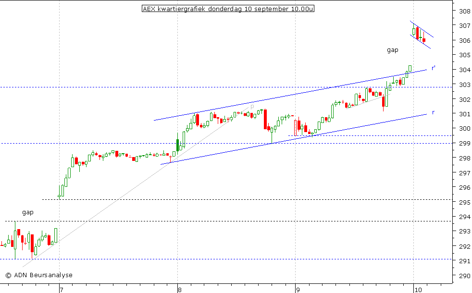Screen dimensions: 472x293
Task: Click price axis value 301
Action: pos(465,114)
